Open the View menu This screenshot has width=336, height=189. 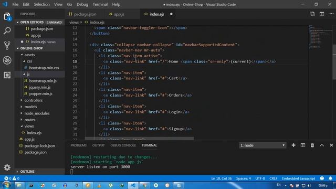[x=58, y=4]
